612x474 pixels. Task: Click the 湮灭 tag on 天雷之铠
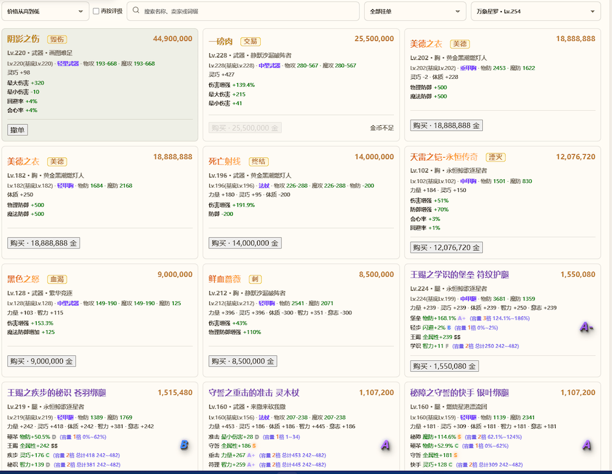pyautogui.click(x=496, y=157)
